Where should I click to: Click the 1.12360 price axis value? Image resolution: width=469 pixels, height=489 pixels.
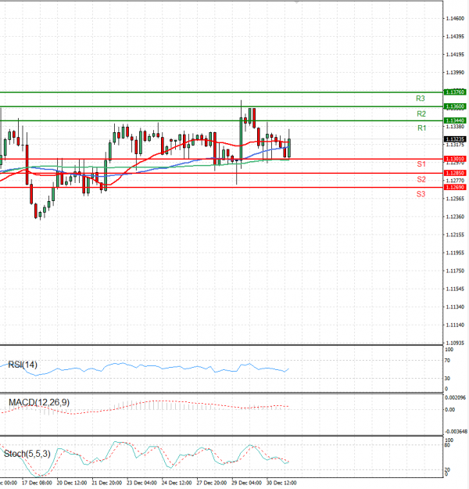(455, 217)
